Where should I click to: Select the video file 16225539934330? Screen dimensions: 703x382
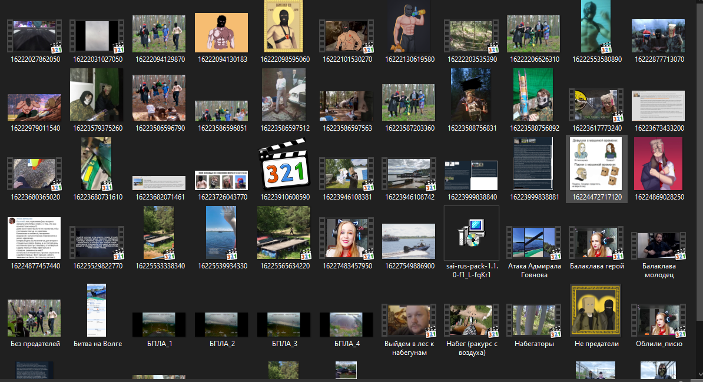point(221,233)
